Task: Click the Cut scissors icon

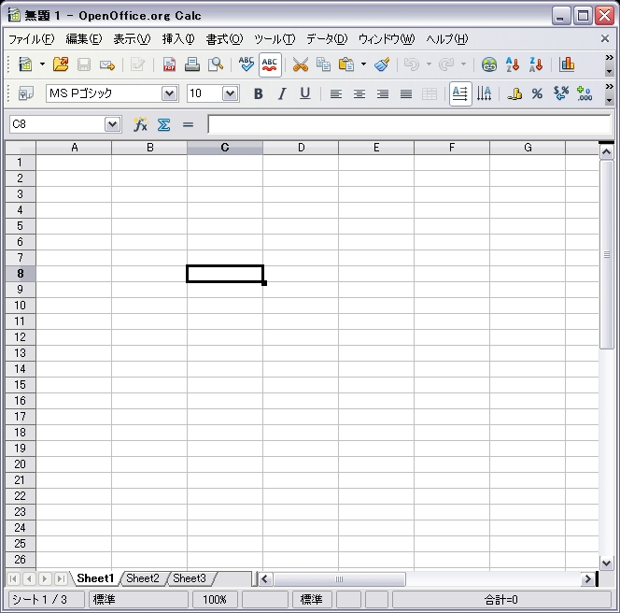Action: tap(300, 64)
